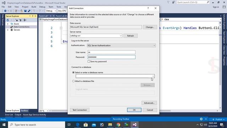Close the Server Explorer panel
227x128 pixels.
tap(35, 16)
